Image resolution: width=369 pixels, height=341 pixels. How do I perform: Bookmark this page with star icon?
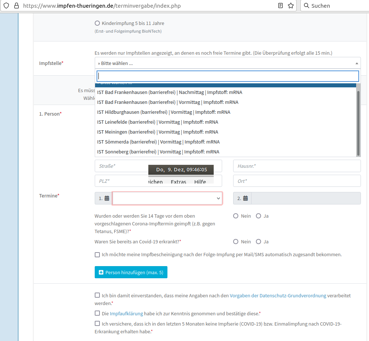click(291, 6)
